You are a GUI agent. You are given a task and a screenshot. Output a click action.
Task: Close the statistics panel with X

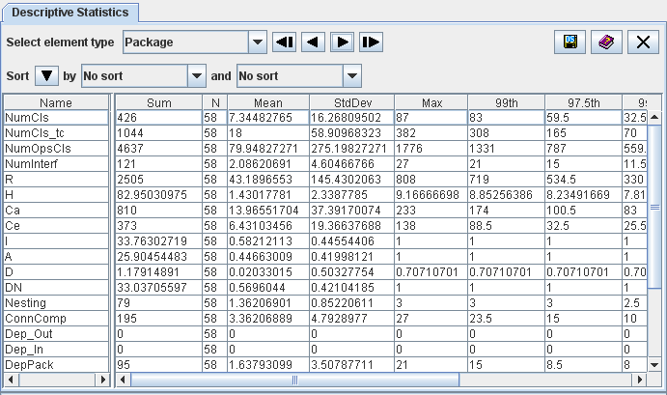click(643, 42)
